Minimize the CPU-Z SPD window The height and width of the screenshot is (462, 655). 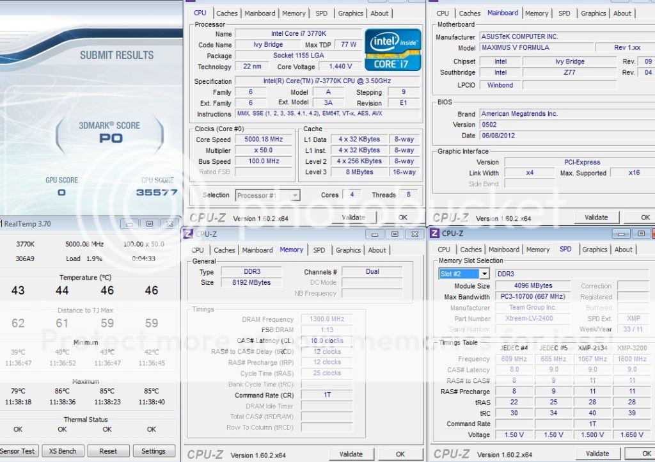621,234
